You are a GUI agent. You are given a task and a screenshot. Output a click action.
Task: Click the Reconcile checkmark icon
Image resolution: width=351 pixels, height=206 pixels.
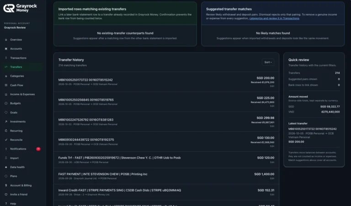click(x=6, y=140)
